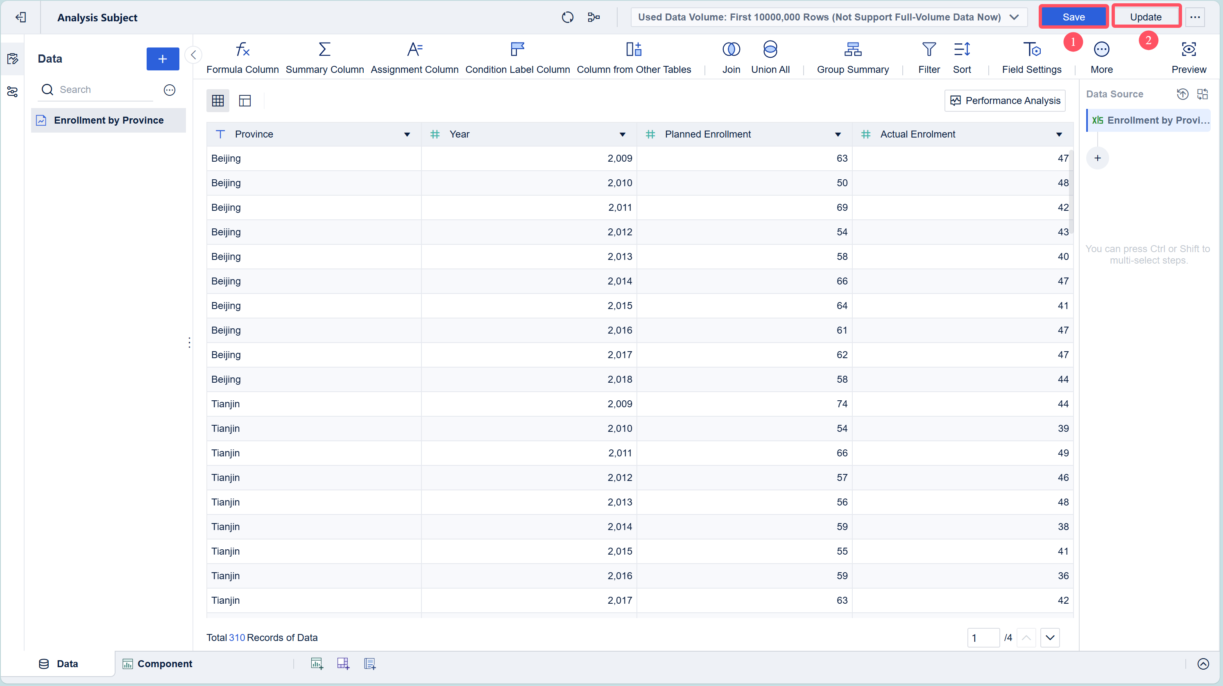Image resolution: width=1223 pixels, height=686 pixels.
Task: Select Enrollment by Province in data list
Action: (108, 120)
